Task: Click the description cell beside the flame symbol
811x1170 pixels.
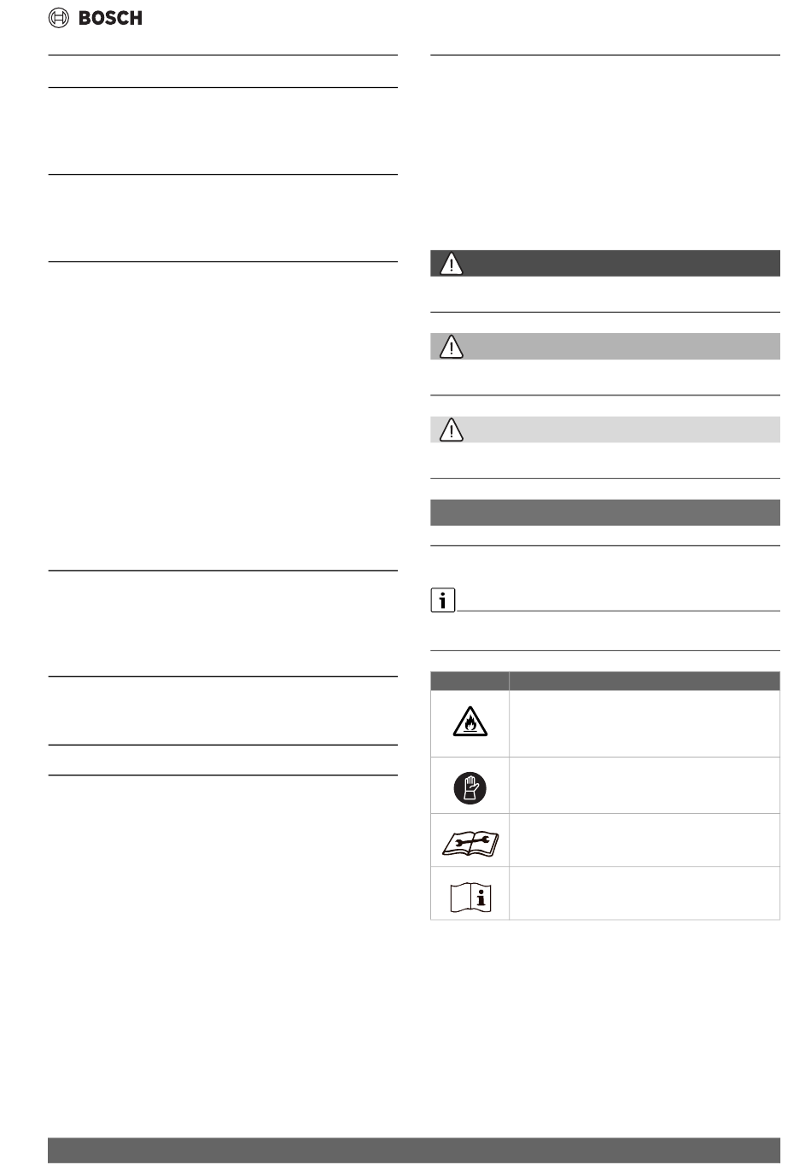Action: pyautogui.click(x=645, y=723)
